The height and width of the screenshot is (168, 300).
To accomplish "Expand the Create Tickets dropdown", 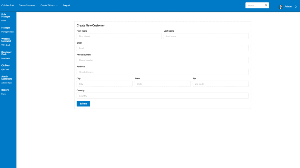I will [x=49, y=5].
